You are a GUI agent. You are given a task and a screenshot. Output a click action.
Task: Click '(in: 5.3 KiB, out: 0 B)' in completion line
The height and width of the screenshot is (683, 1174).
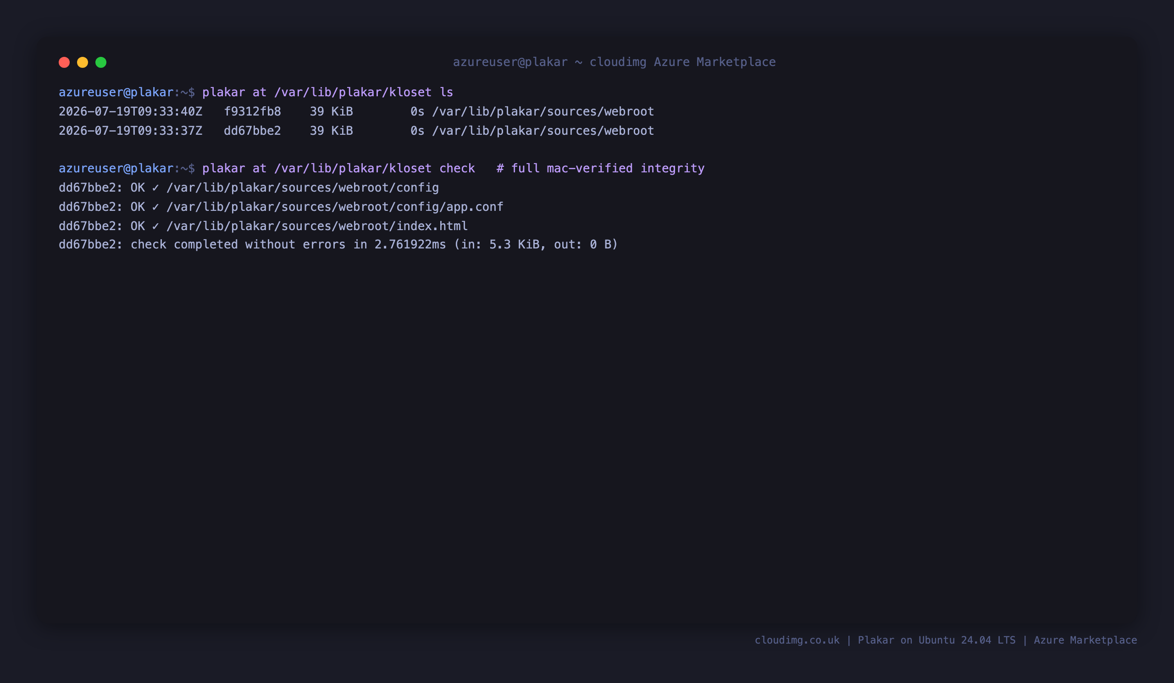tap(536, 244)
